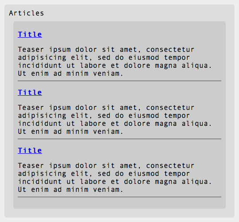This screenshot has height=222, width=239.
Task: Click the divider line under the first article
Action: 119,81
